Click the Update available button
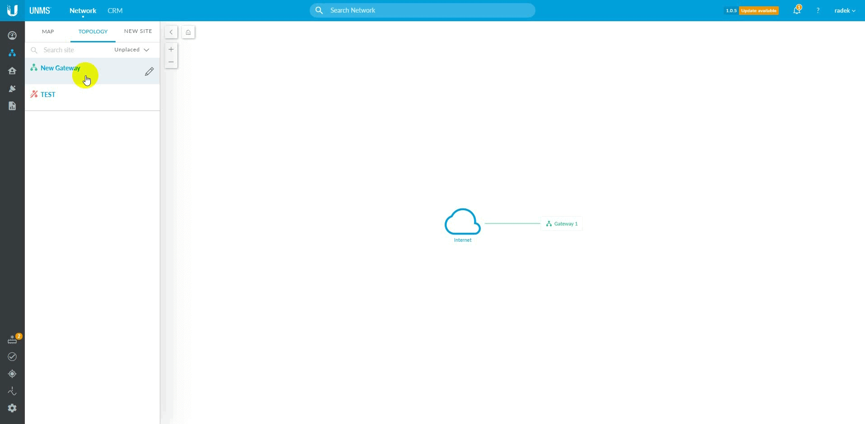Screen dimensions: 865x424 click(758, 10)
